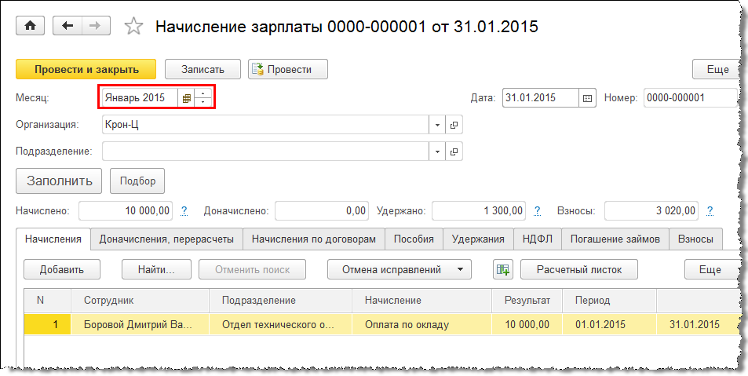Viewport: 748px width, 376px height.
Task: Open month picker next to Январь 2015
Action: coord(187,98)
